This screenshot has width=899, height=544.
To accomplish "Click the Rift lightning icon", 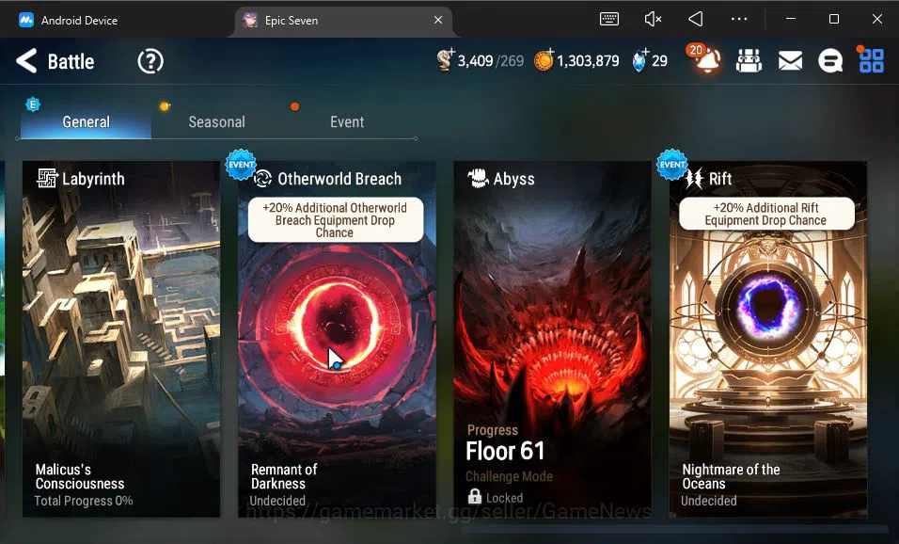I will point(694,179).
